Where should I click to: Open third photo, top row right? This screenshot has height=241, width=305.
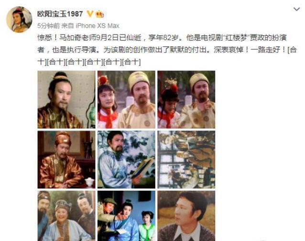tap(186, 99)
